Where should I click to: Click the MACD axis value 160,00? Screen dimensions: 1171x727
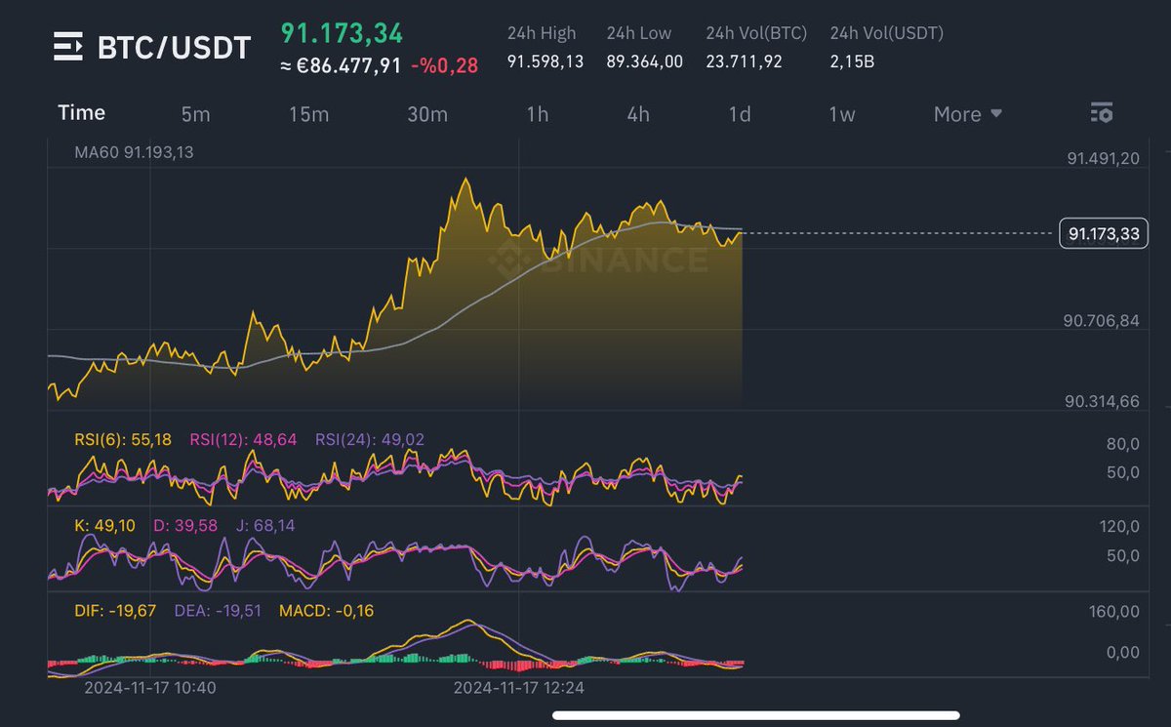coord(1112,612)
